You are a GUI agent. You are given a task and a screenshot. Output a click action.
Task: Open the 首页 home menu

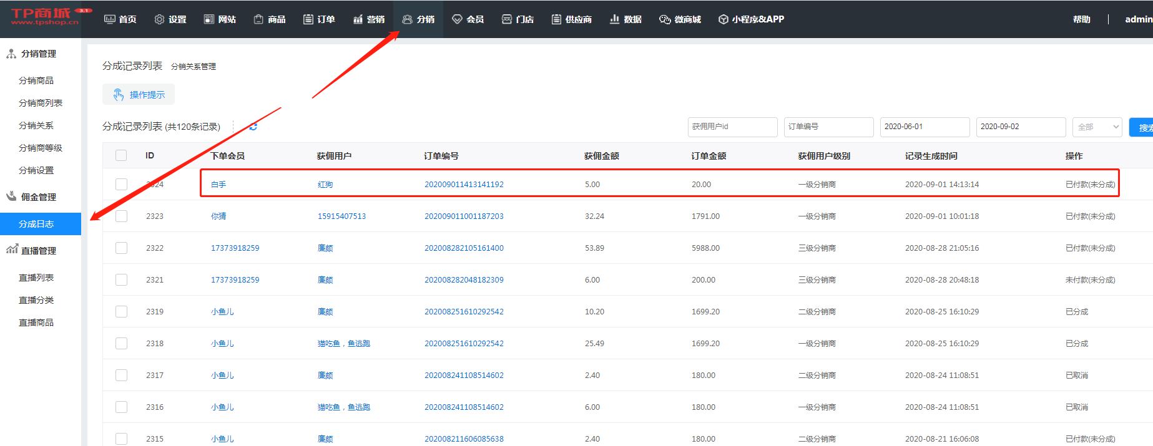[x=120, y=19]
